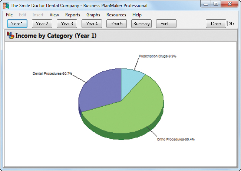This screenshot has width=241, height=171.
Task: Open the Graphs menu
Action: pos(93,15)
